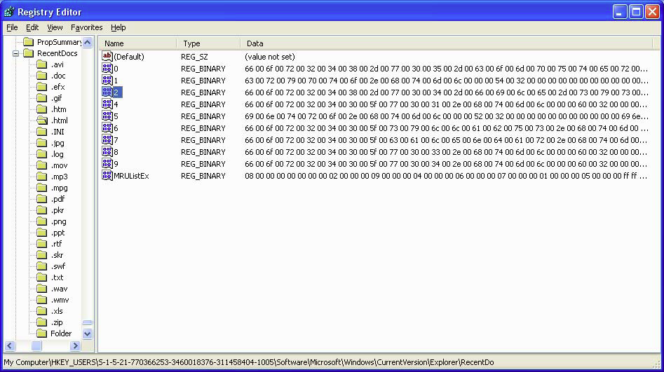Image resolution: width=664 pixels, height=372 pixels.
Task: Click binary icon of value 6
Action: 107,128
